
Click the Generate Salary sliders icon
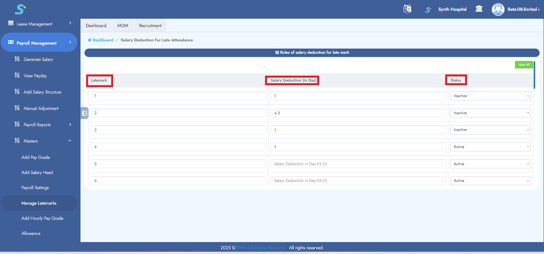(17, 59)
